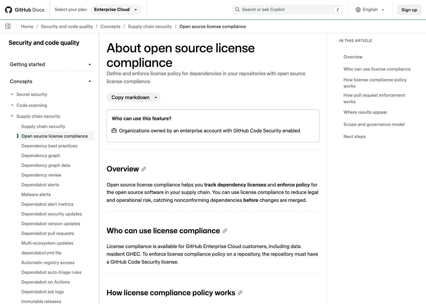Click the GitHub Octocat logo icon
The width and height of the screenshot is (426, 304).
(x=9, y=10)
